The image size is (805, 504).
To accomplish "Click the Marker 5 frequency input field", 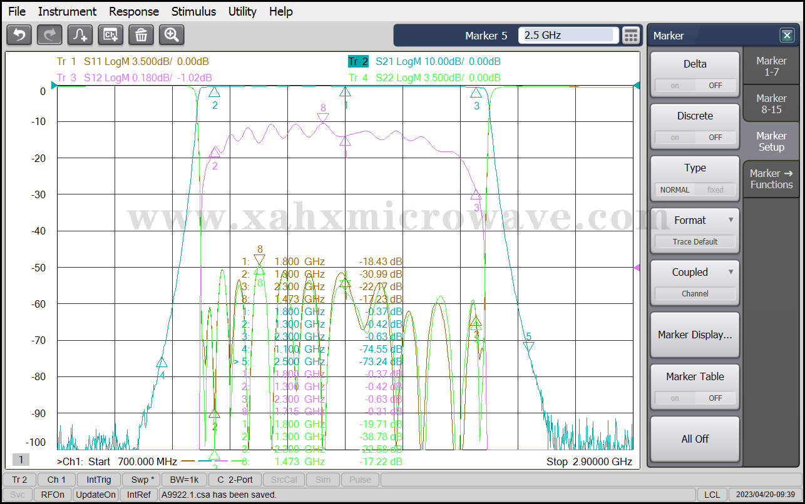I will (568, 36).
